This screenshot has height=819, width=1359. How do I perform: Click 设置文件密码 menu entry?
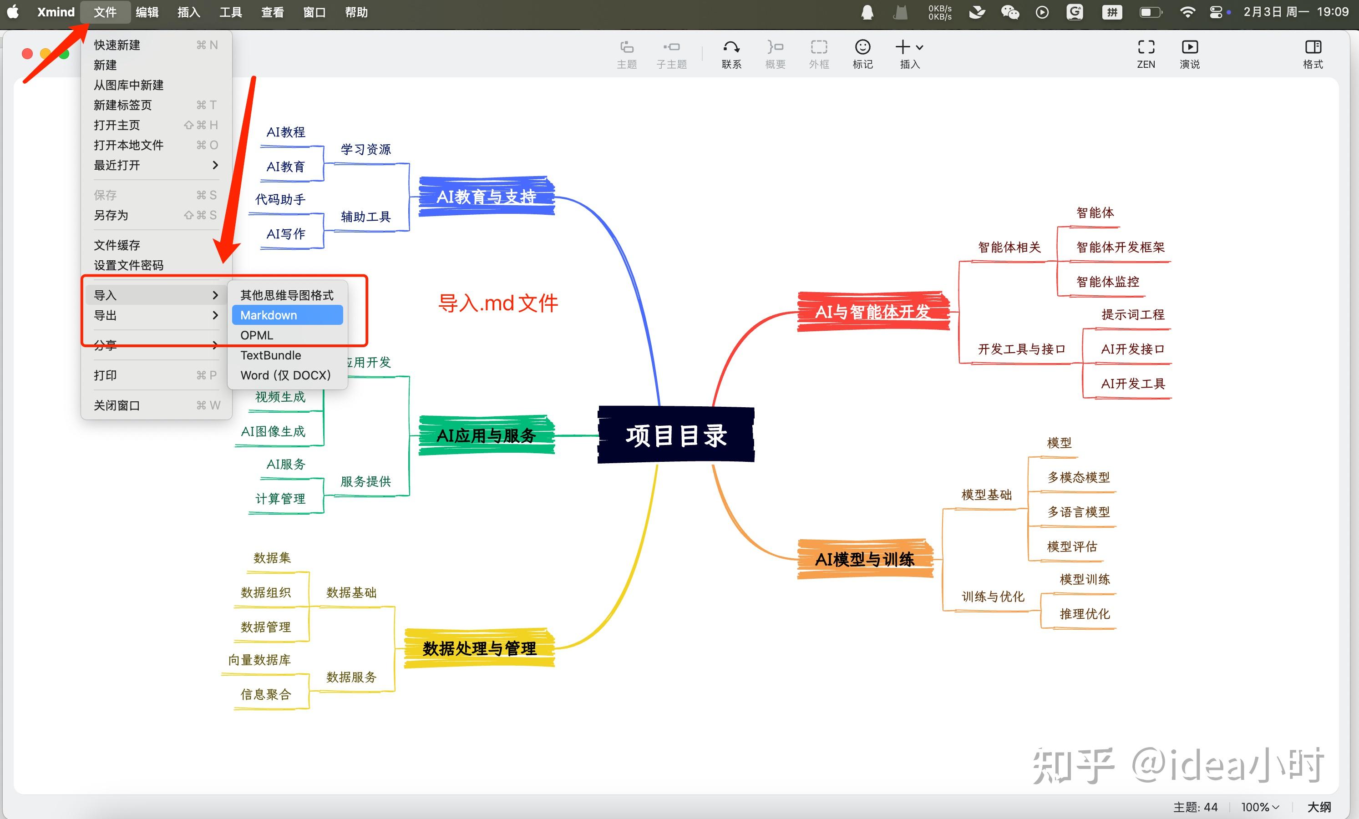point(128,265)
